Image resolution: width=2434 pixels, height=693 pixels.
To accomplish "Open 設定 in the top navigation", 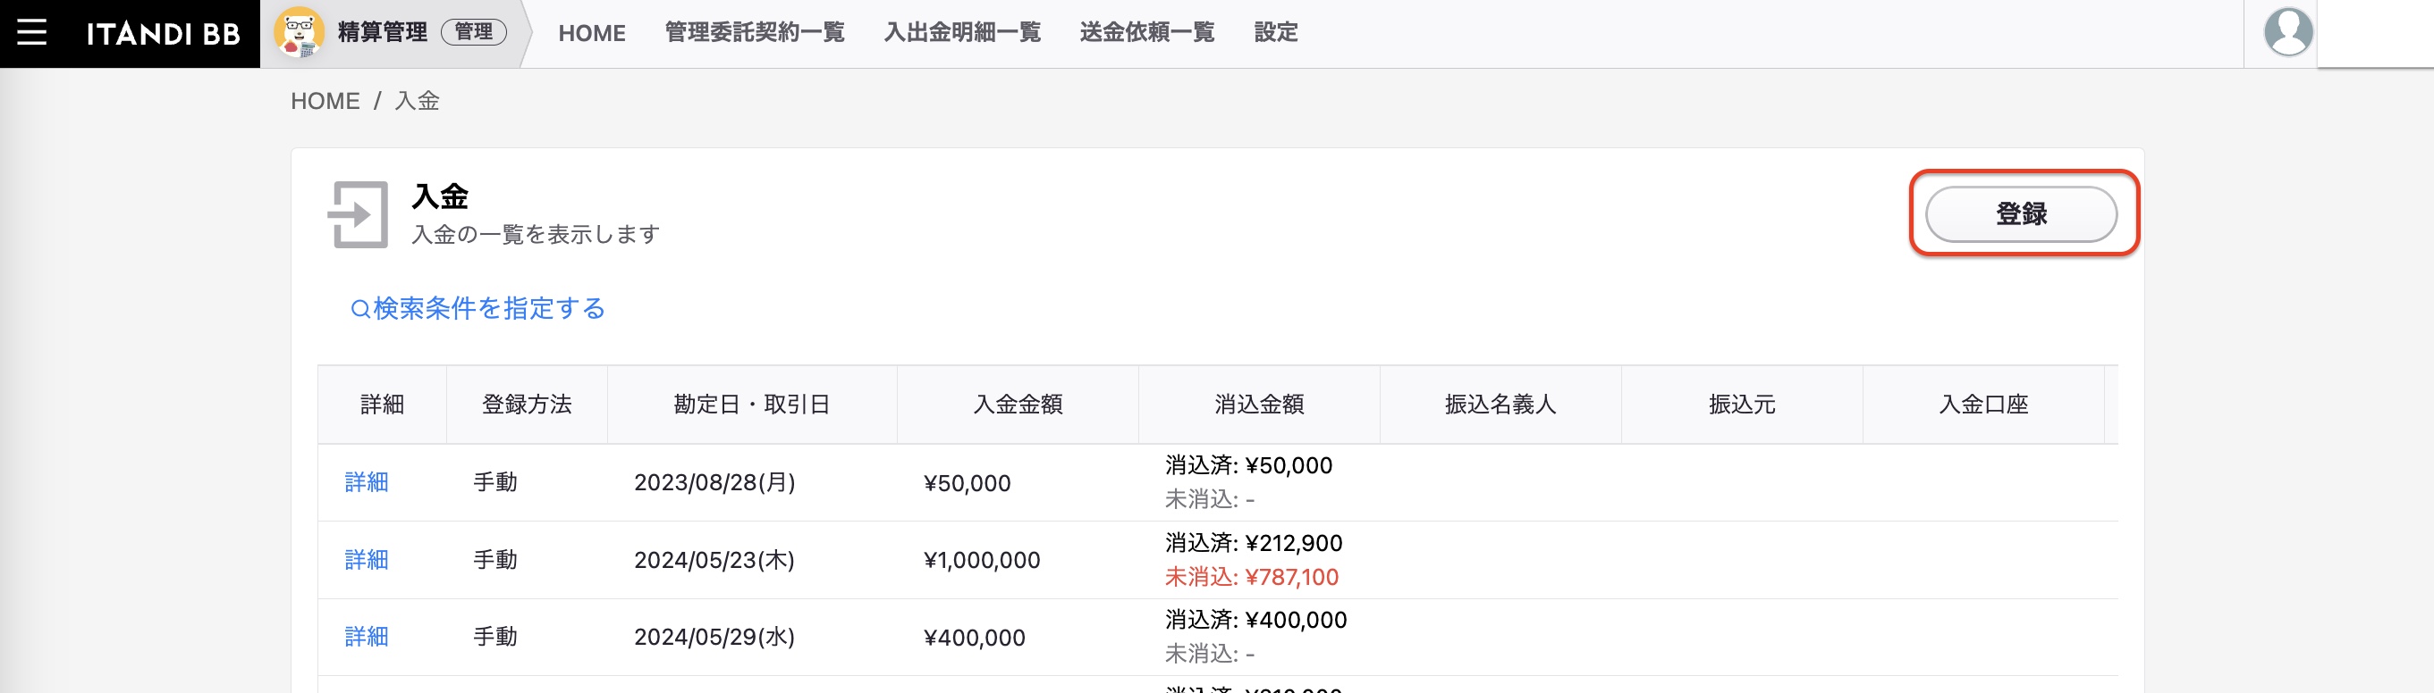I will coord(1276,33).
